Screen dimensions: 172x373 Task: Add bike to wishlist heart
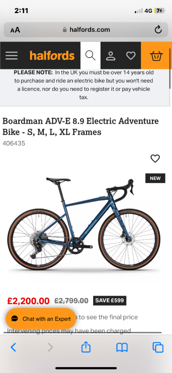pos(155,158)
